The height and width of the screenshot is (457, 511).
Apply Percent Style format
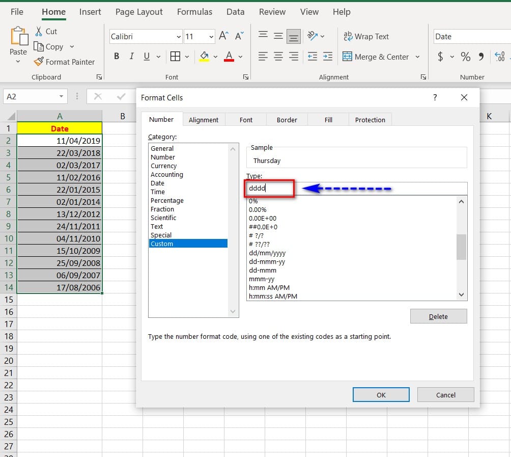coord(465,57)
